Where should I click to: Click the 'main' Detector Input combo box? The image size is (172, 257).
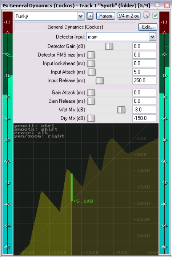(x=121, y=37)
